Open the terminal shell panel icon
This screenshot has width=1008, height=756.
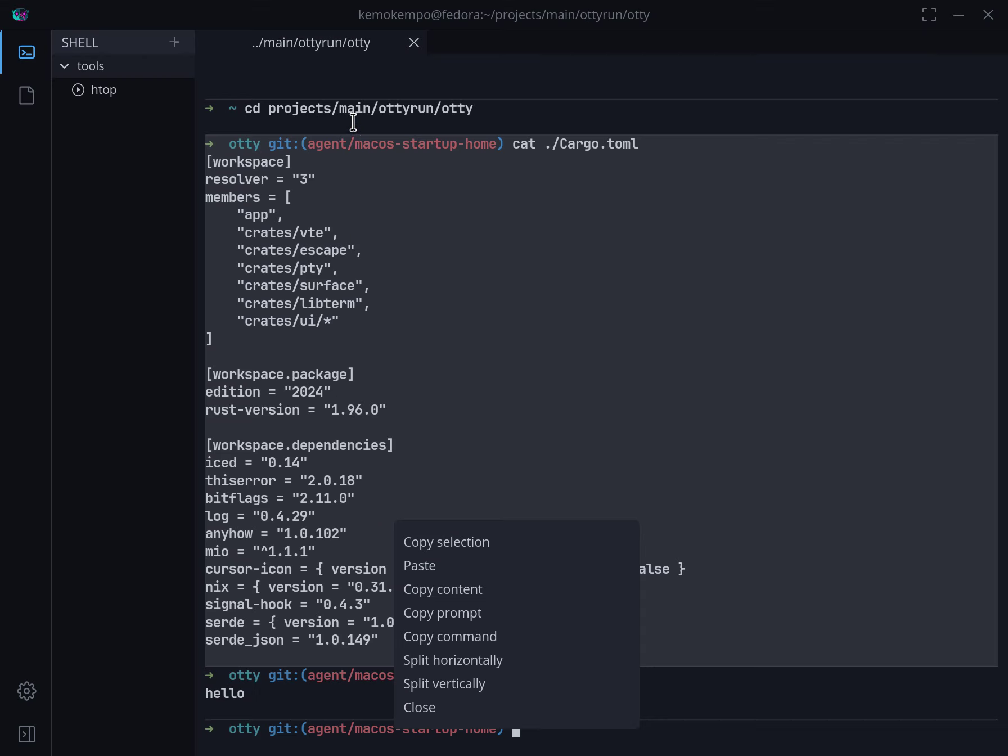tap(26, 52)
